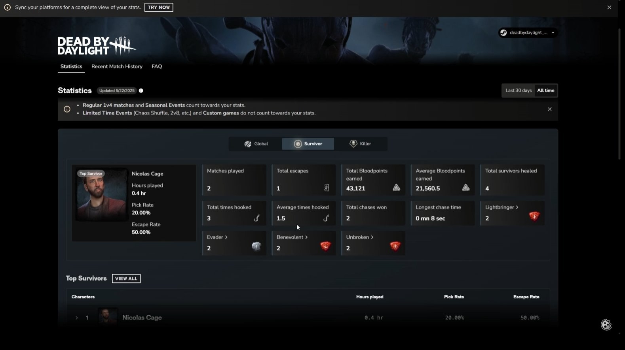
Task: Click the Characters column header
Action: (83, 297)
